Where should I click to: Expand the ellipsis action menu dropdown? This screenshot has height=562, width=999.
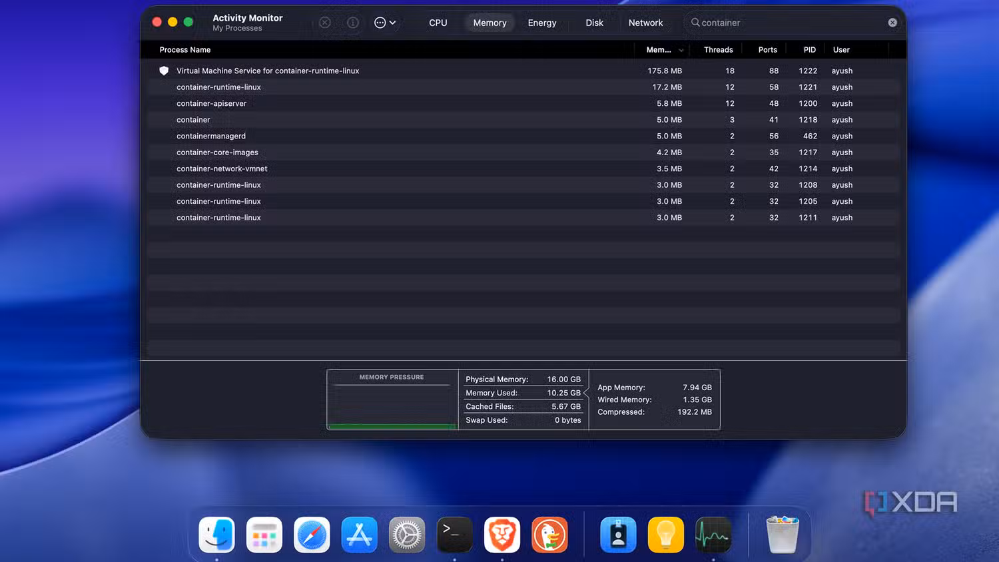(x=385, y=23)
